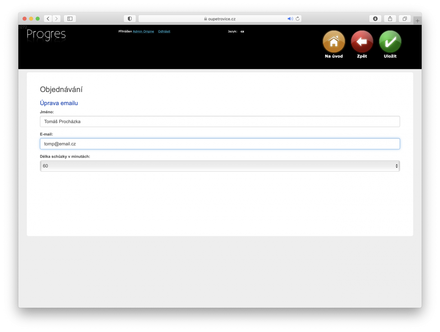Click inside the E-mail input field
The height and width of the screenshot is (332, 440).
click(220, 144)
